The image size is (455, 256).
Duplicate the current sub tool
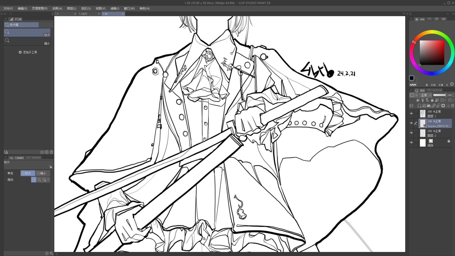coord(47,152)
